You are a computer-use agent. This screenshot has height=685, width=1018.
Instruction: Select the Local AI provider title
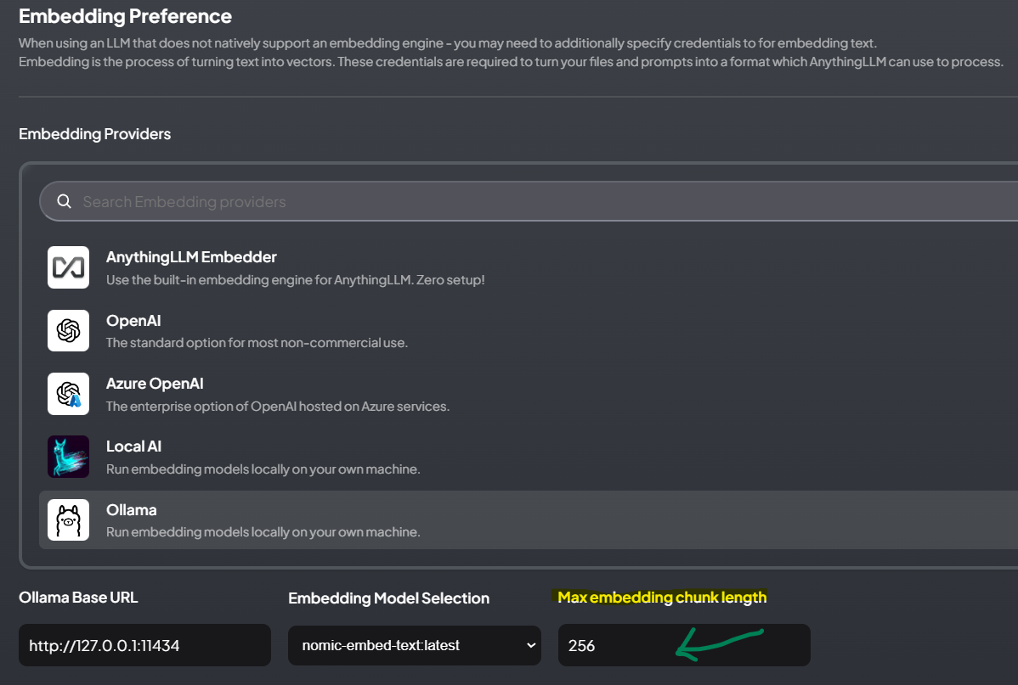pos(133,446)
